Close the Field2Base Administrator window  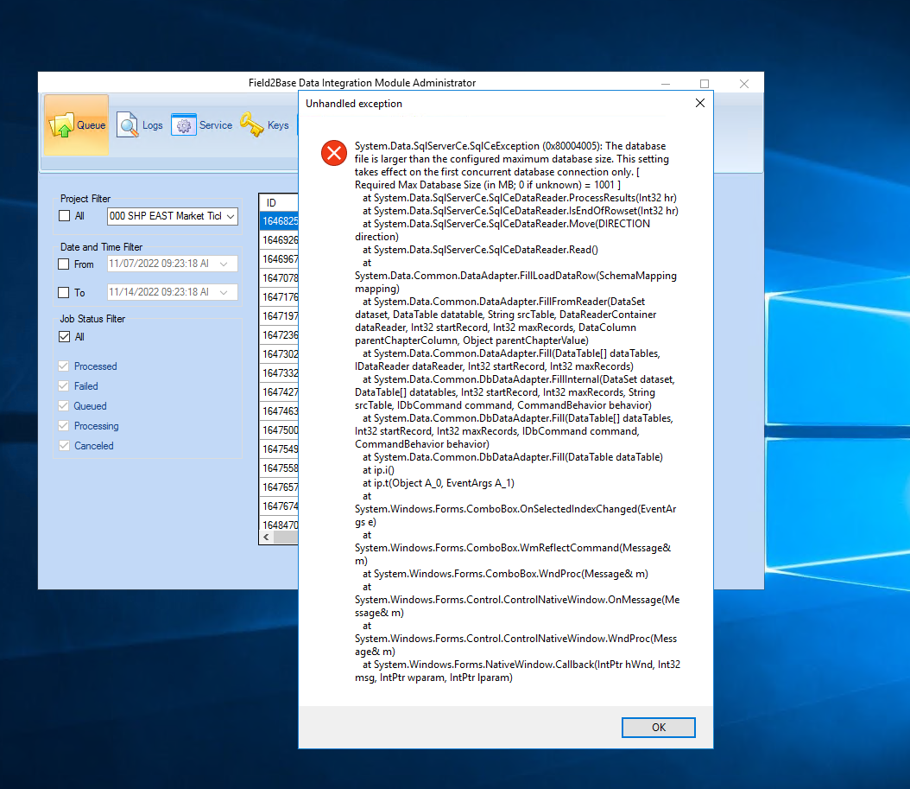pos(744,84)
